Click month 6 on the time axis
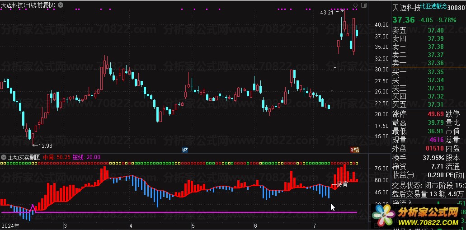The image size is (466, 230). (255, 226)
